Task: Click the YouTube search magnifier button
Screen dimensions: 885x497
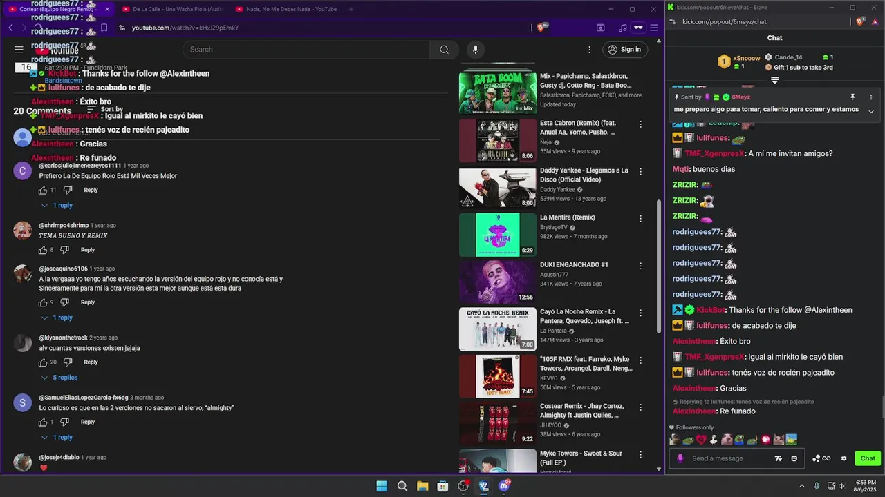Action: pyautogui.click(x=444, y=50)
